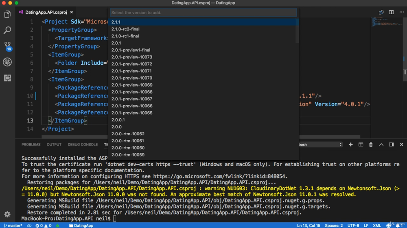The height and width of the screenshot is (228, 407).
Task: Move the panel to the side
Action: 391,145
